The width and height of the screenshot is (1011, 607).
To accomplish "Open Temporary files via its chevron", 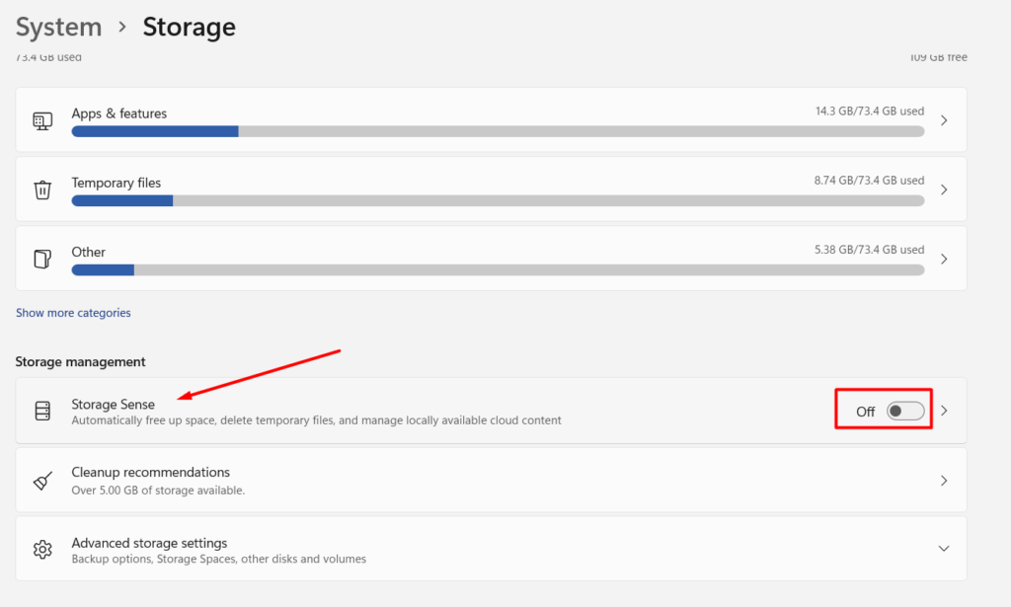I will coord(943,189).
